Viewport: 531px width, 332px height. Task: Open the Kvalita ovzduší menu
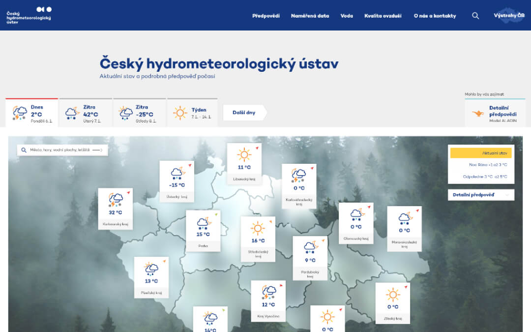click(383, 15)
